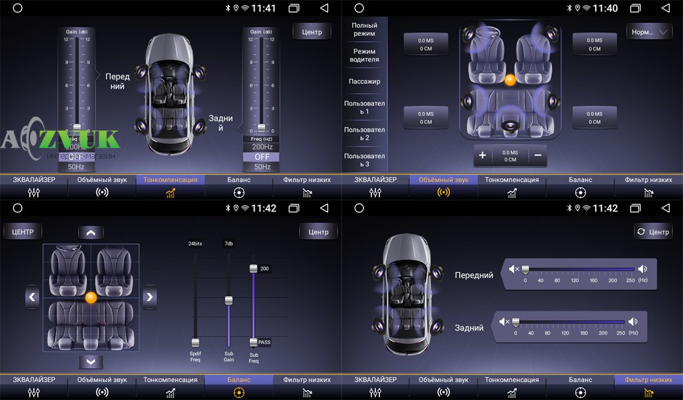Tap Фильтр низких icon on Баланс screen
The width and height of the screenshot is (683, 400).
click(307, 393)
